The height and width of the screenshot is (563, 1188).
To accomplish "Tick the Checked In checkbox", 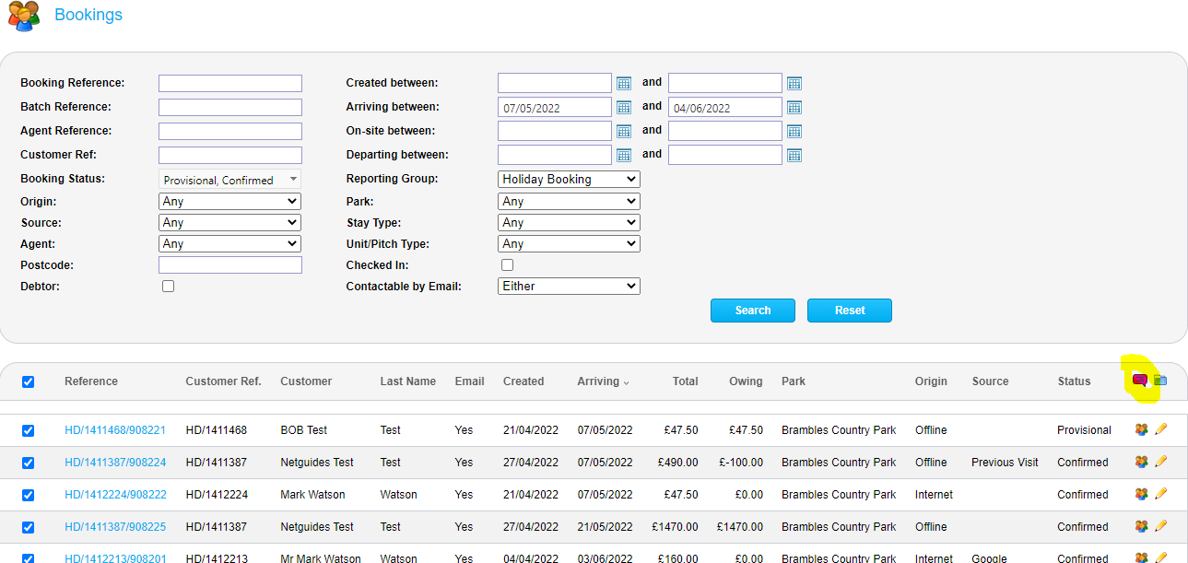I will click(x=507, y=265).
